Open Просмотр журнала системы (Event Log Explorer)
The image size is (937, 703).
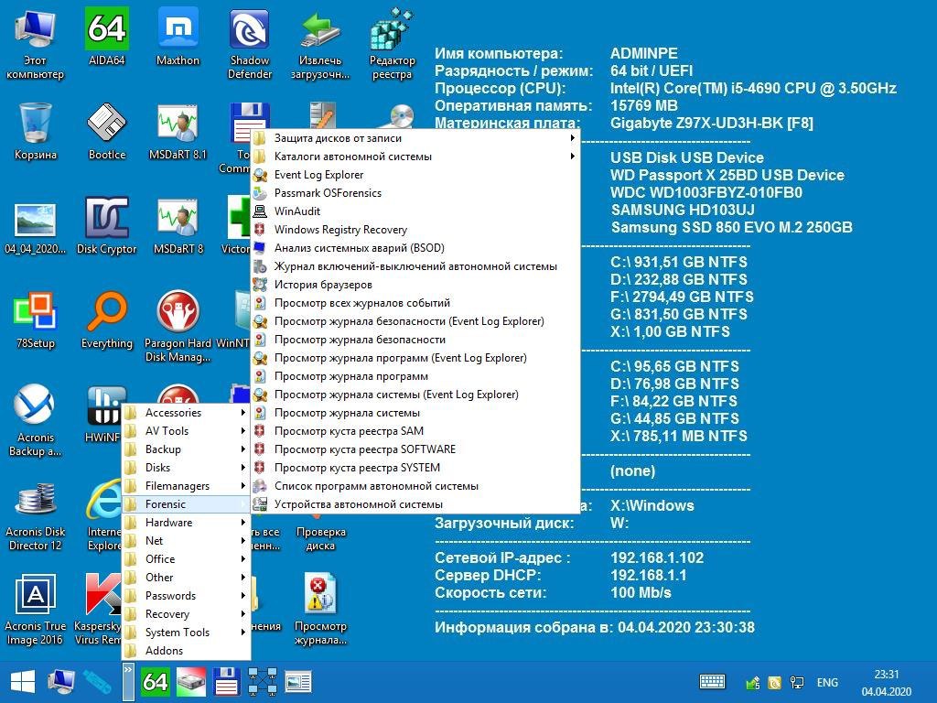pyautogui.click(x=415, y=395)
